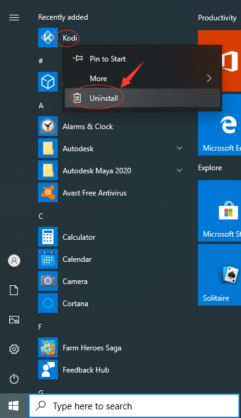241x418 pixels.
Task: Click the Camera text label
Action: (x=75, y=282)
